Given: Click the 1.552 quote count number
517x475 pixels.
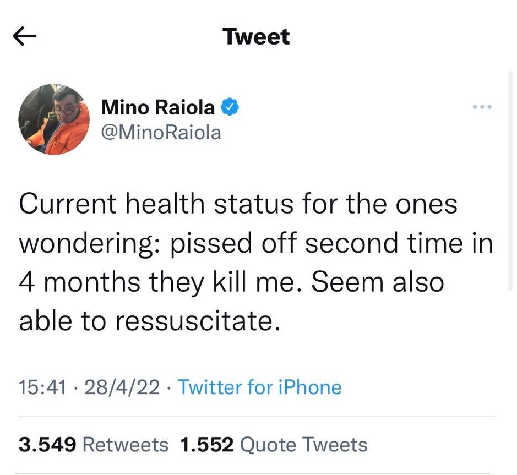Looking at the screenshot, I should (208, 444).
